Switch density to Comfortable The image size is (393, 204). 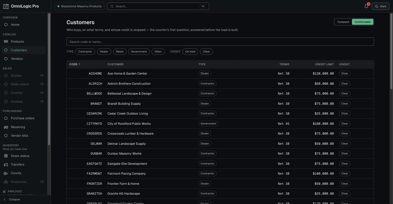tap(363, 22)
